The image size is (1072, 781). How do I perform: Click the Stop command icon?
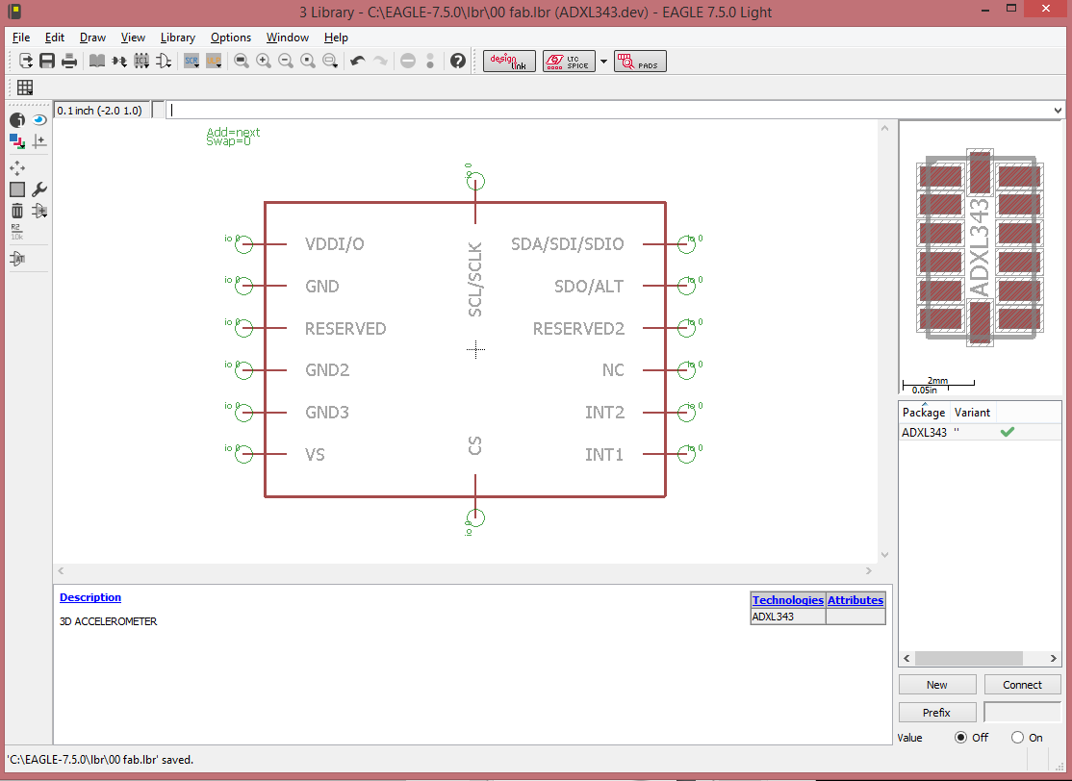tap(407, 61)
